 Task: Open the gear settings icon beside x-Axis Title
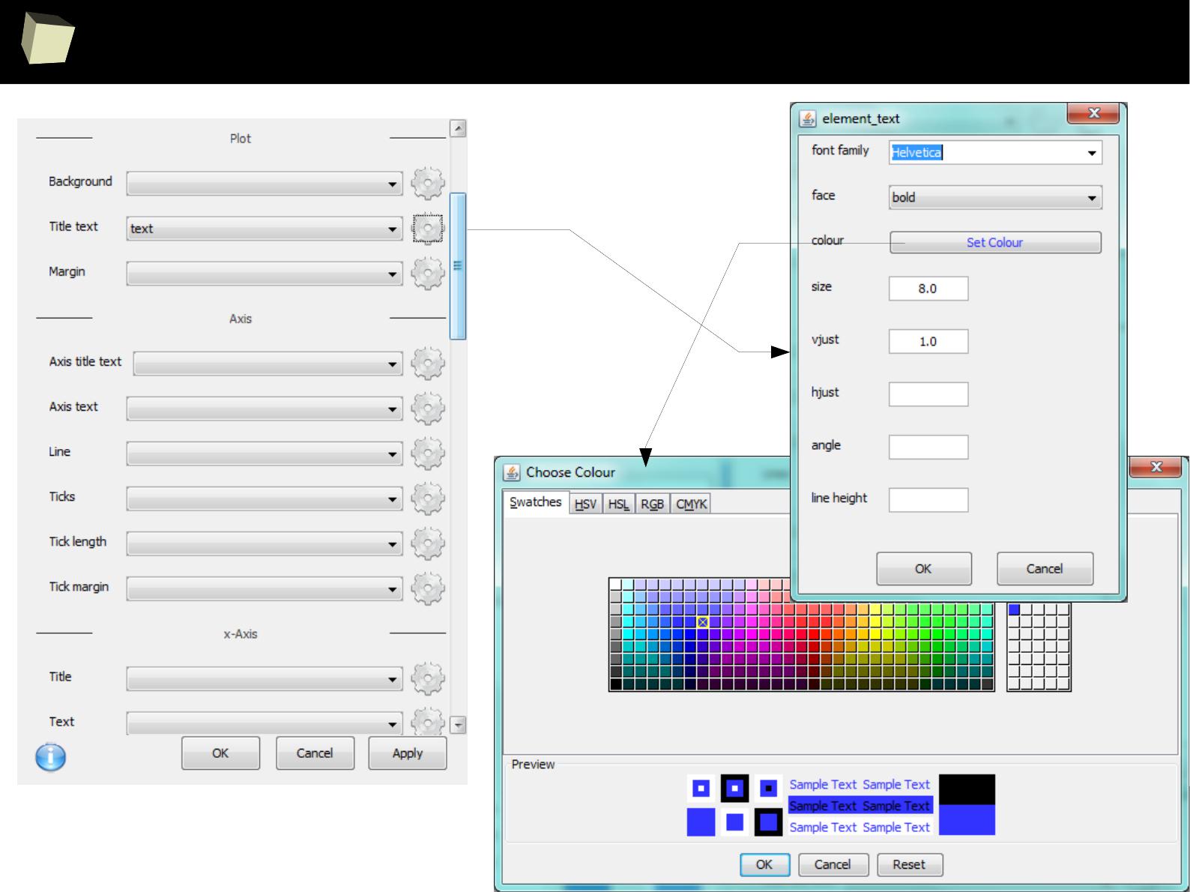coord(428,678)
